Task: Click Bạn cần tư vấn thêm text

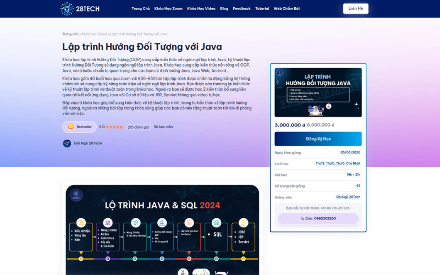Action: point(318,208)
